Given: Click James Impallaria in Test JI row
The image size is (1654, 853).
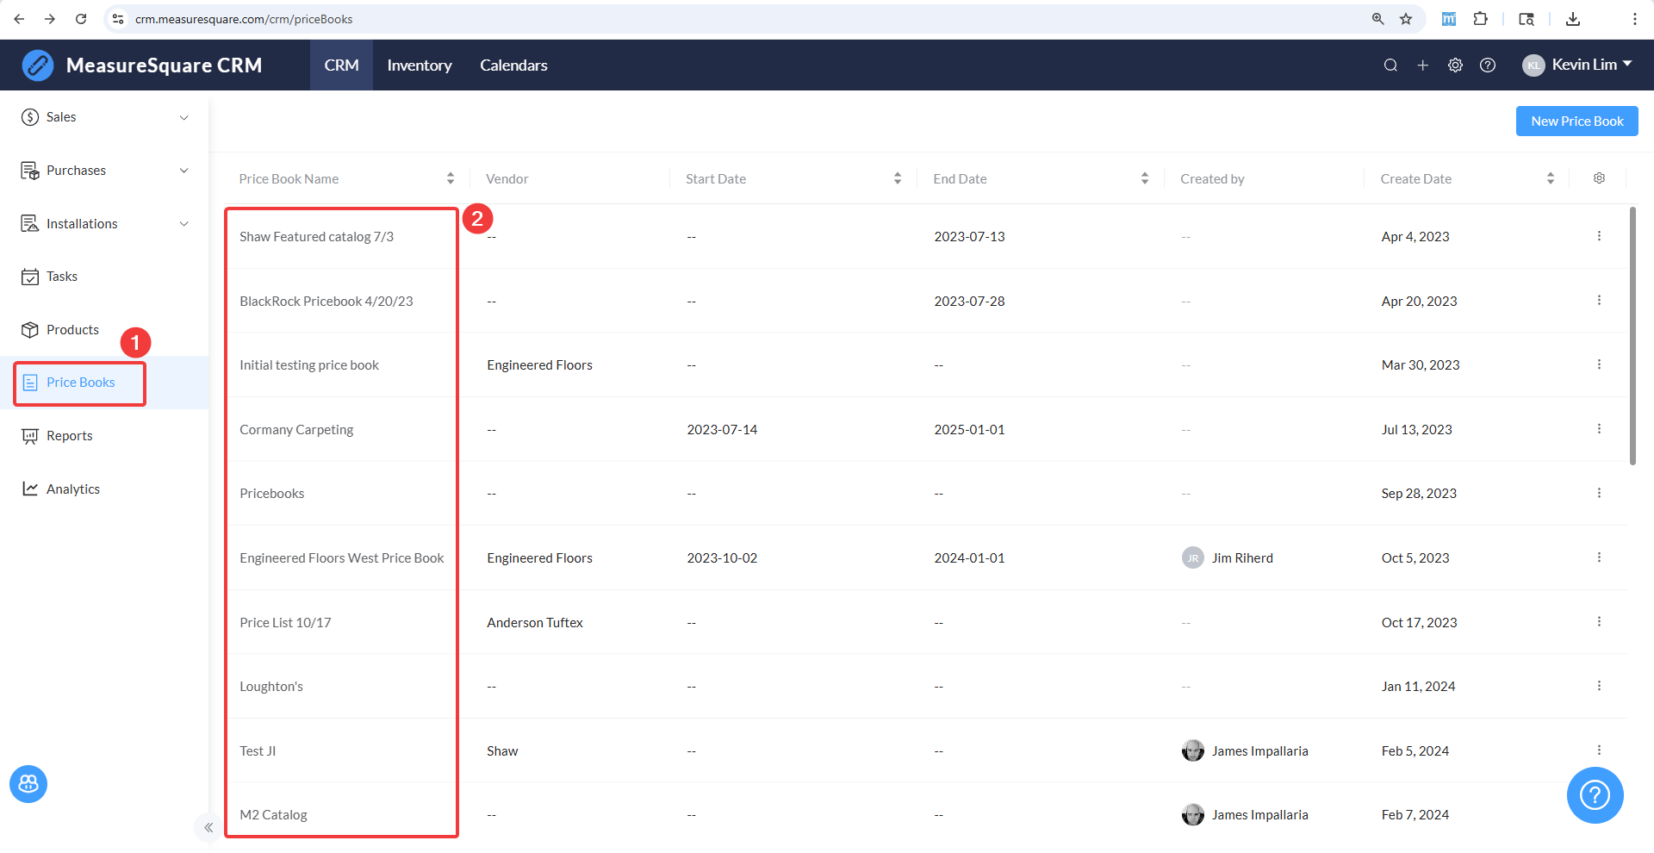Looking at the screenshot, I should (x=1259, y=751).
